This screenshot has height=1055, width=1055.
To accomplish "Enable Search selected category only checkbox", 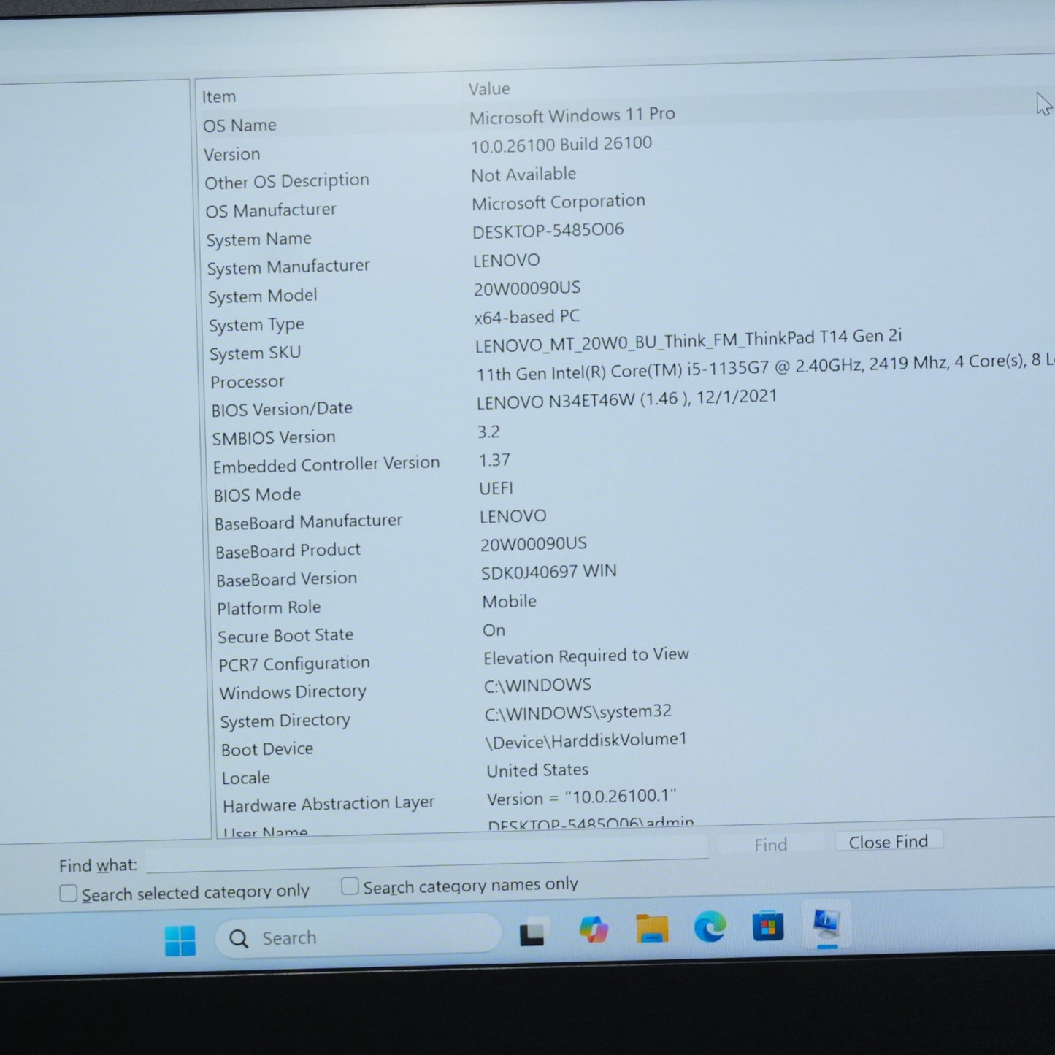I will click(x=68, y=894).
